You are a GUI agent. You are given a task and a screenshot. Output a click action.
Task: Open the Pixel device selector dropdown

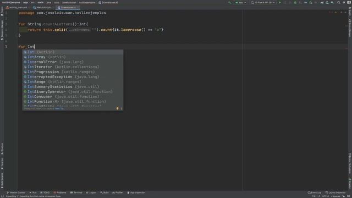click(263, 2)
